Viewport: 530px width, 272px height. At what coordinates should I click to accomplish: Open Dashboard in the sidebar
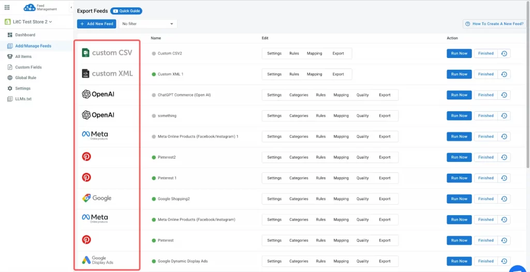click(25, 35)
